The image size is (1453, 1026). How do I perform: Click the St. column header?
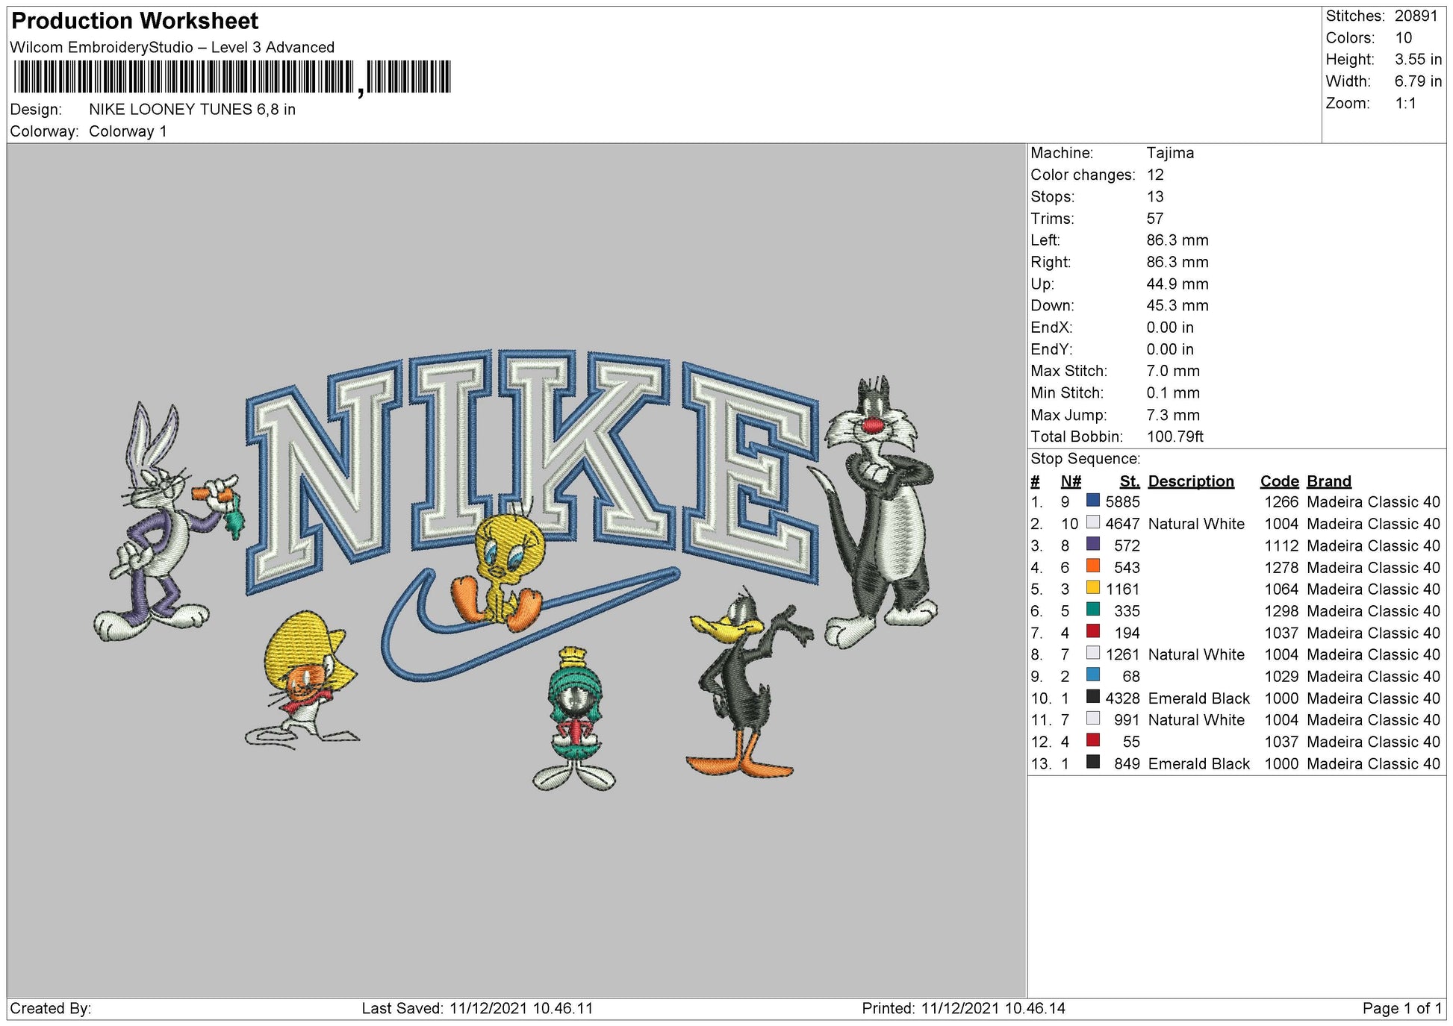tap(1129, 481)
